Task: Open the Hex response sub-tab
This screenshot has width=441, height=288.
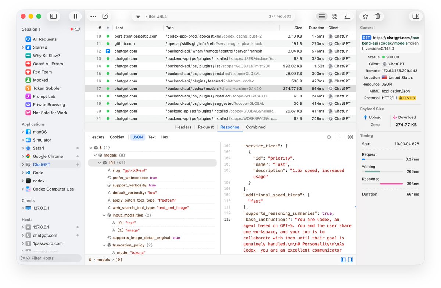Action: 165,137
